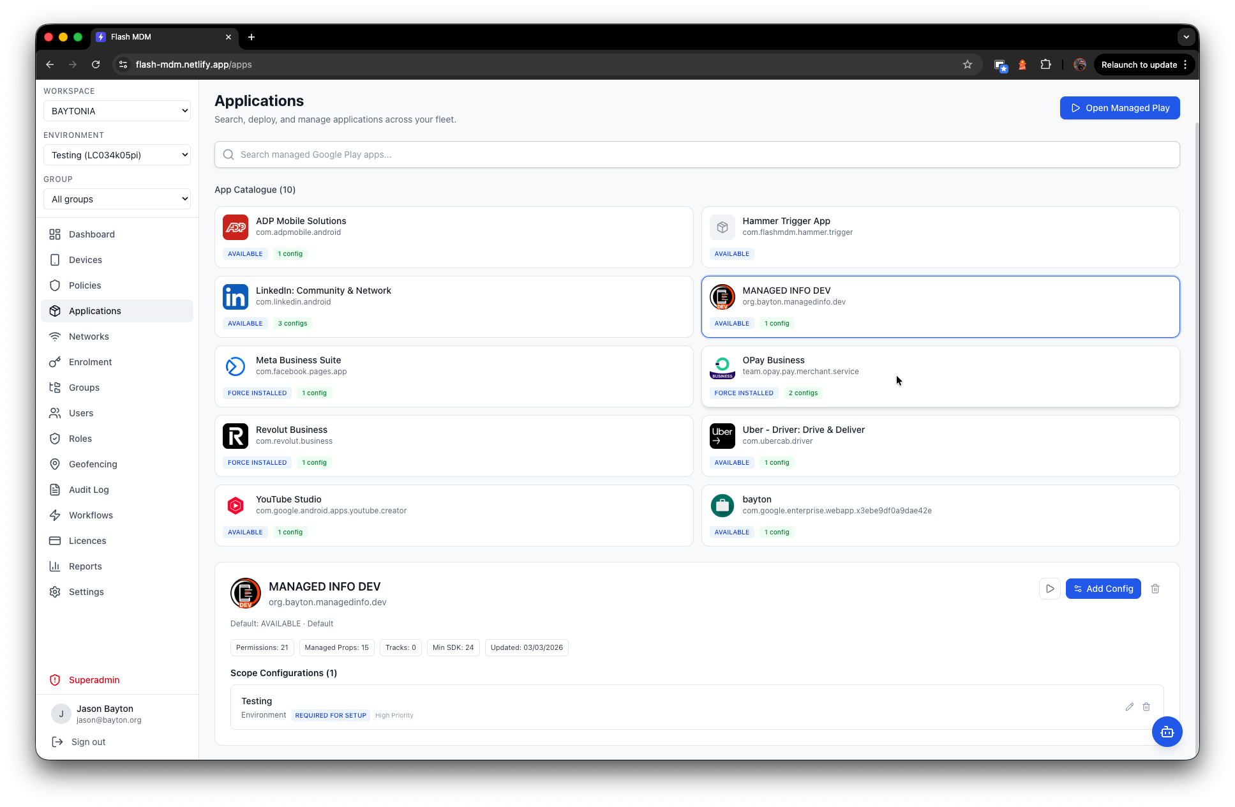Go to the Workflows section
The width and height of the screenshot is (1235, 807).
coord(91,515)
